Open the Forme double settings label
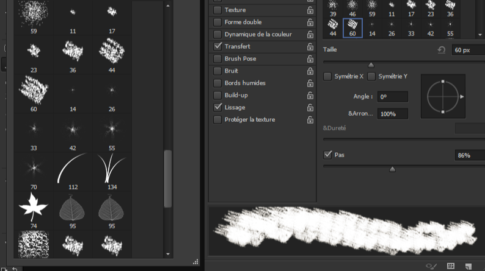The width and height of the screenshot is (485, 271). click(243, 22)
